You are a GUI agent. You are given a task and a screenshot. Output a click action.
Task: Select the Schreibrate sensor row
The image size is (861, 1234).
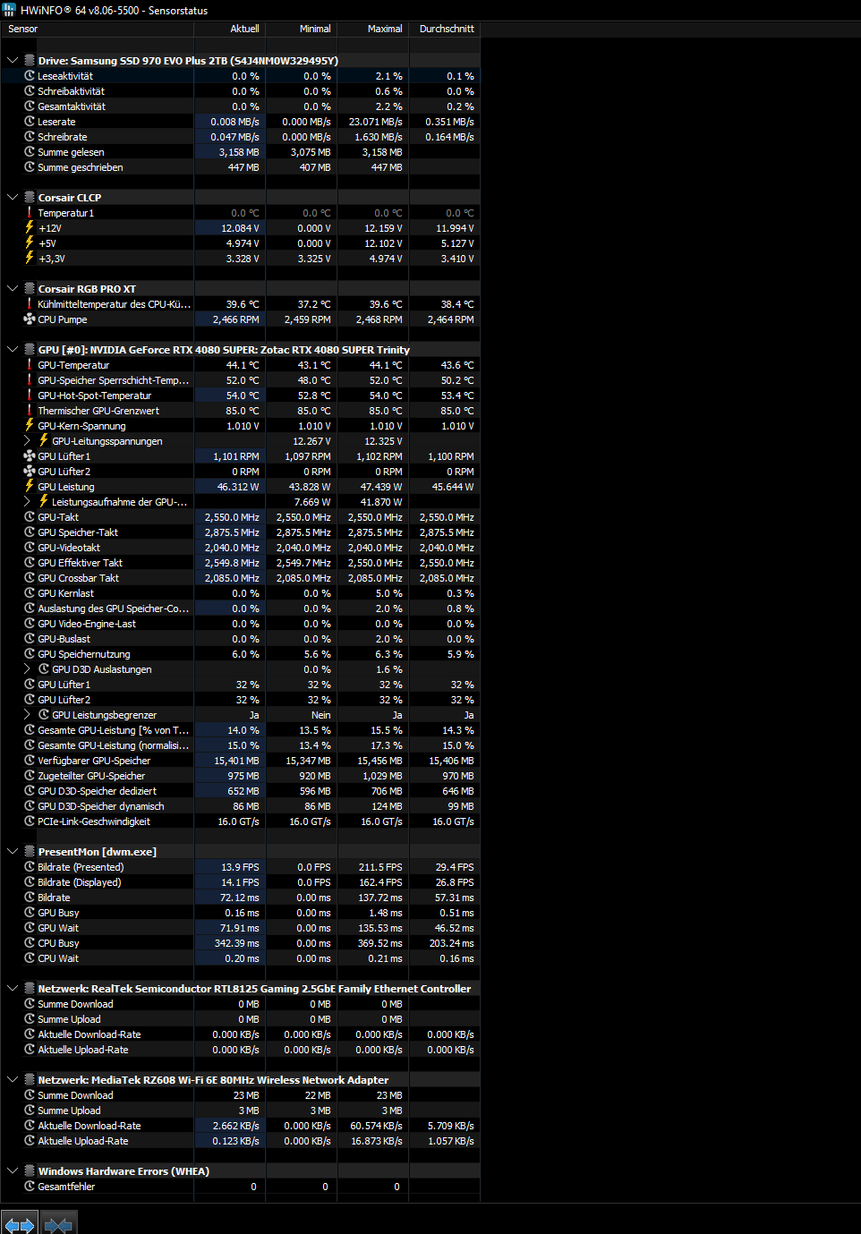[240, 137]
